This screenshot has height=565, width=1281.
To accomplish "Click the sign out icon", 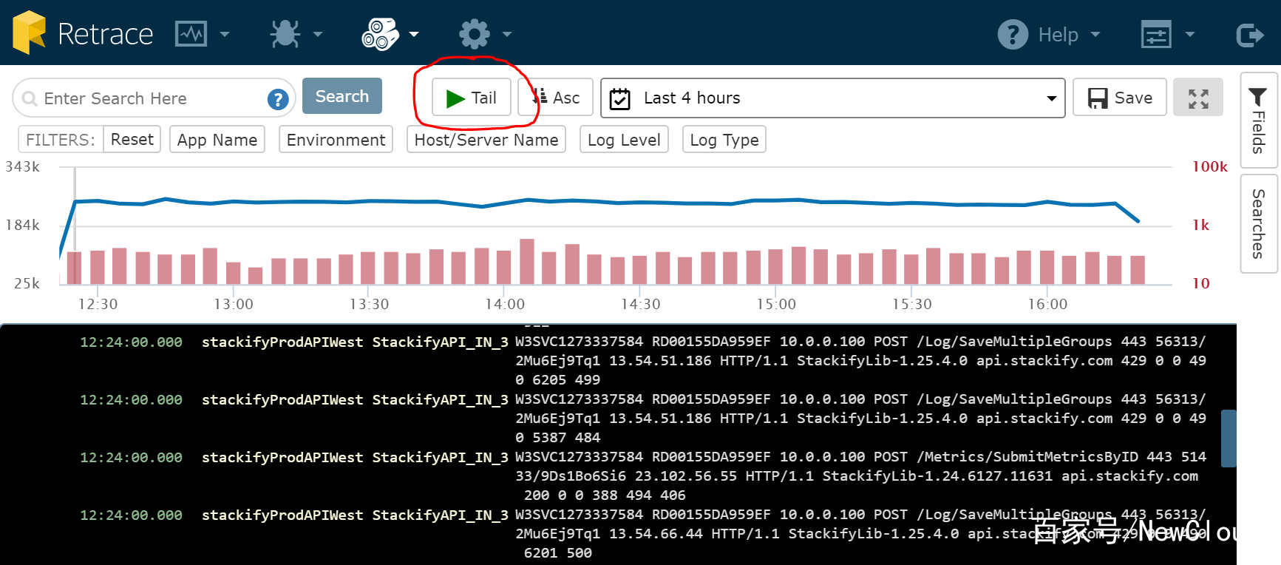I will coord(1250,34).
